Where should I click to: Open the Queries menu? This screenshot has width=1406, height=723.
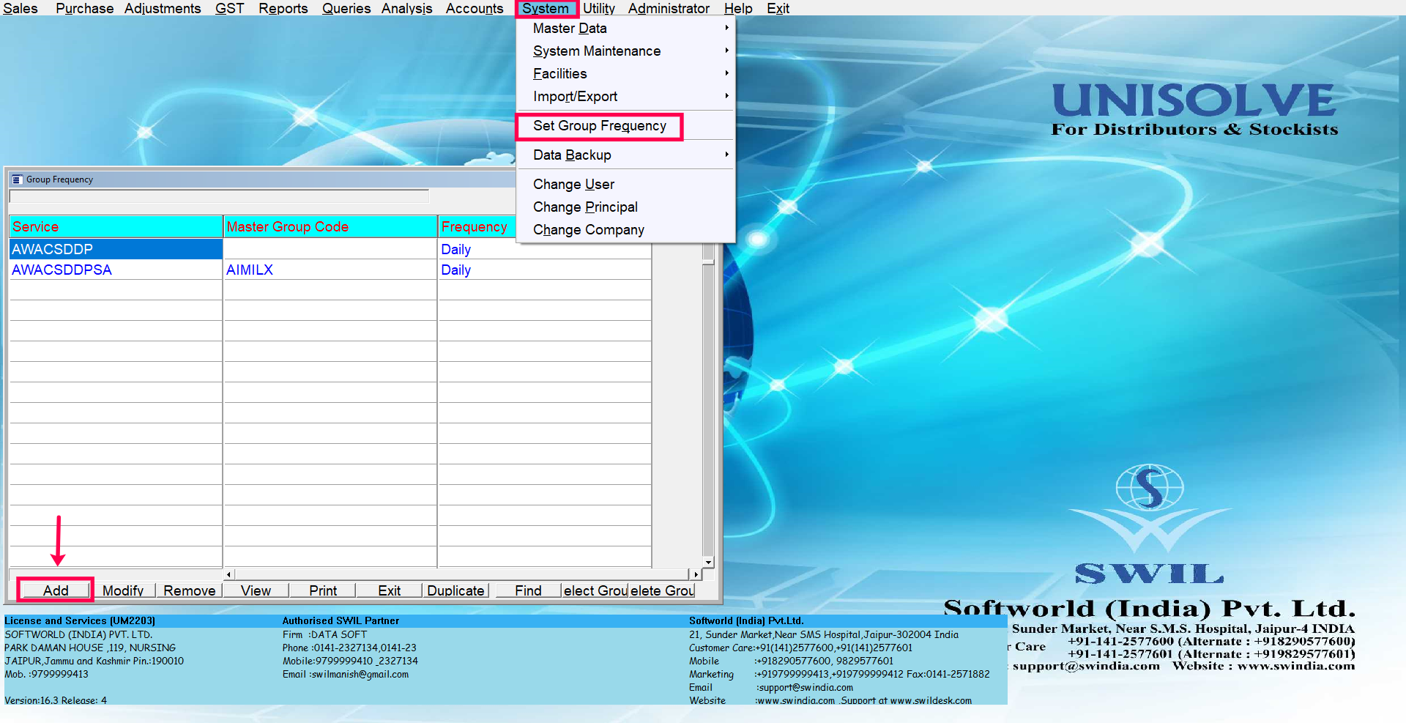(x=346, y=8)
